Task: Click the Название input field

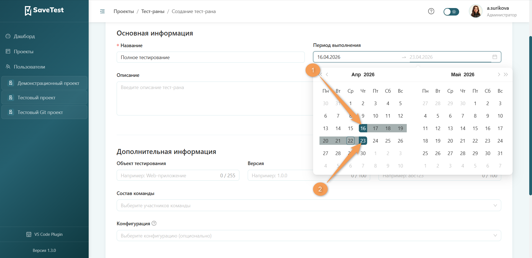Action: [x=211, y=57]
